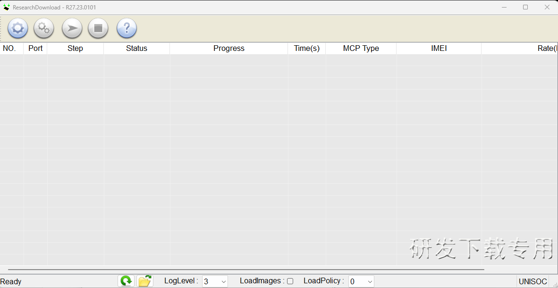This screenshot has height=288, width=558.
Task: Enable the LoadImages checkbox
Action: tap(290, 281)
